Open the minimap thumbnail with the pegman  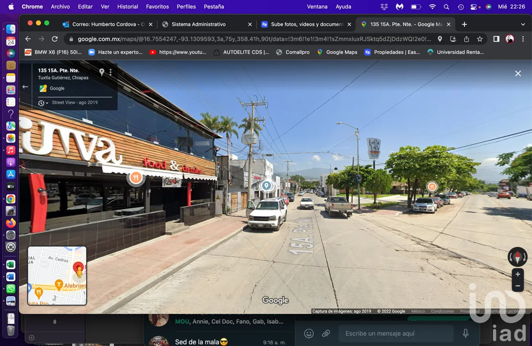point(57,276)
